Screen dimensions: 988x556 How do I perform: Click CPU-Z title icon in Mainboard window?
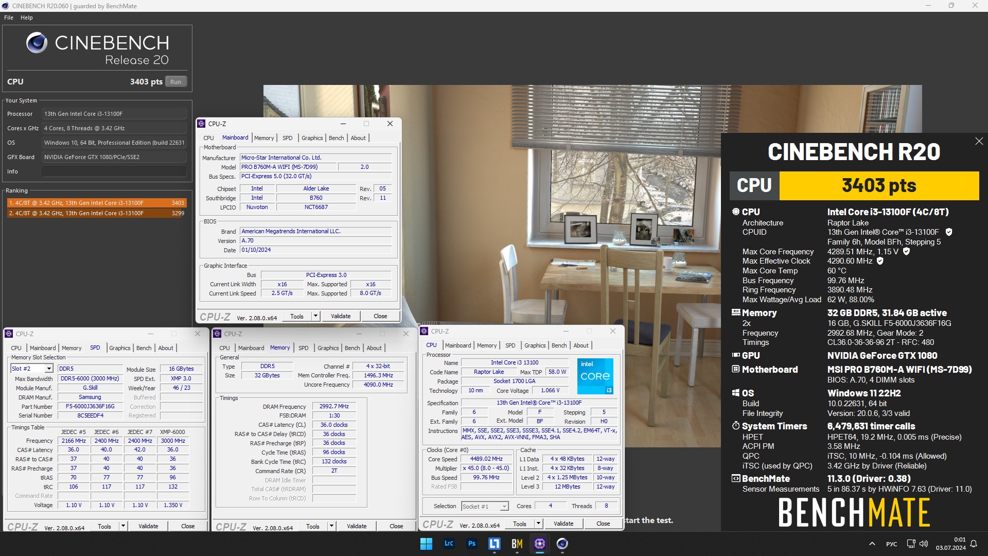pos(201,124)
